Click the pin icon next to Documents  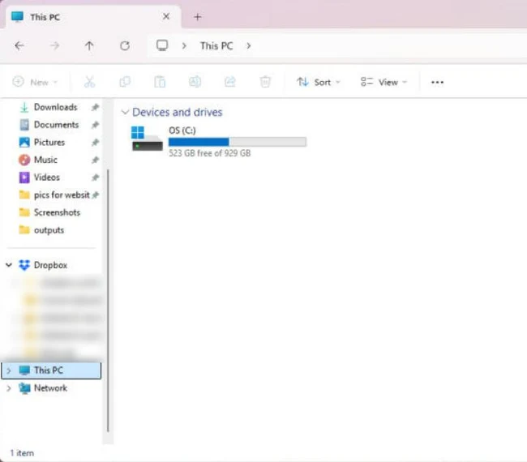95,125
